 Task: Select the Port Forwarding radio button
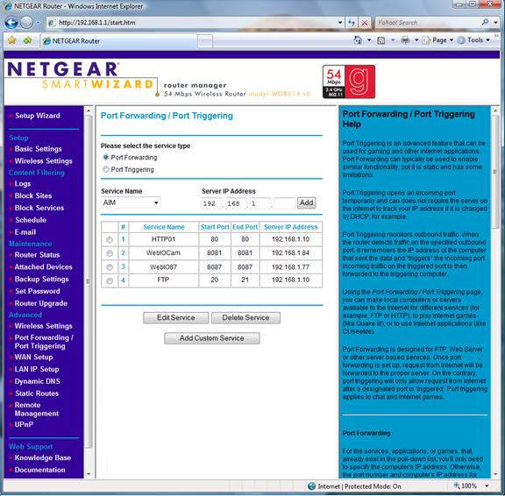(x=105, y=158)
